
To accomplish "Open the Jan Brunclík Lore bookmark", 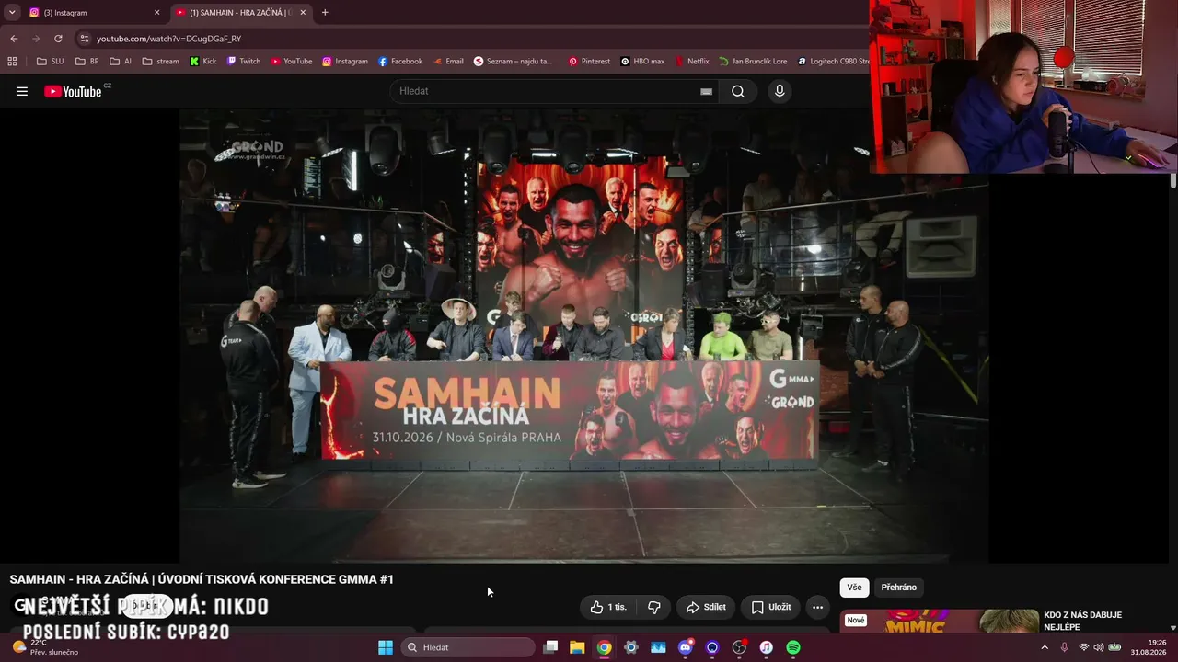I will 753,62.
